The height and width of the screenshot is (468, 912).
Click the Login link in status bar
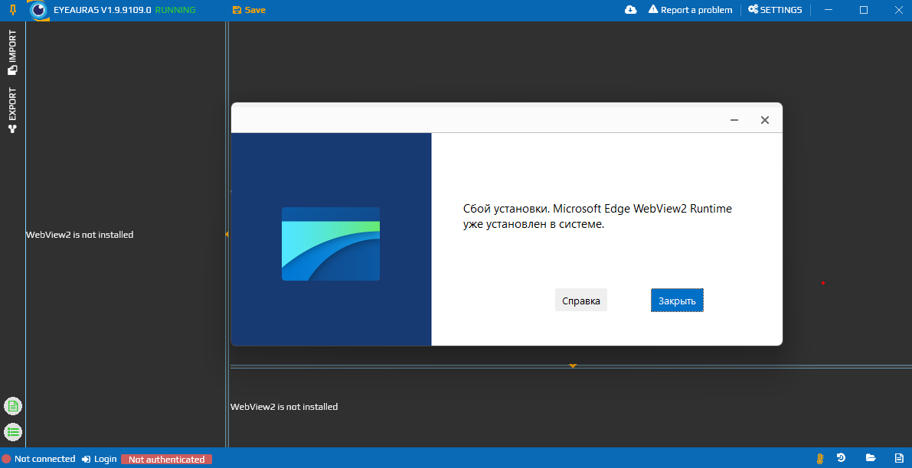click(100, 459)
